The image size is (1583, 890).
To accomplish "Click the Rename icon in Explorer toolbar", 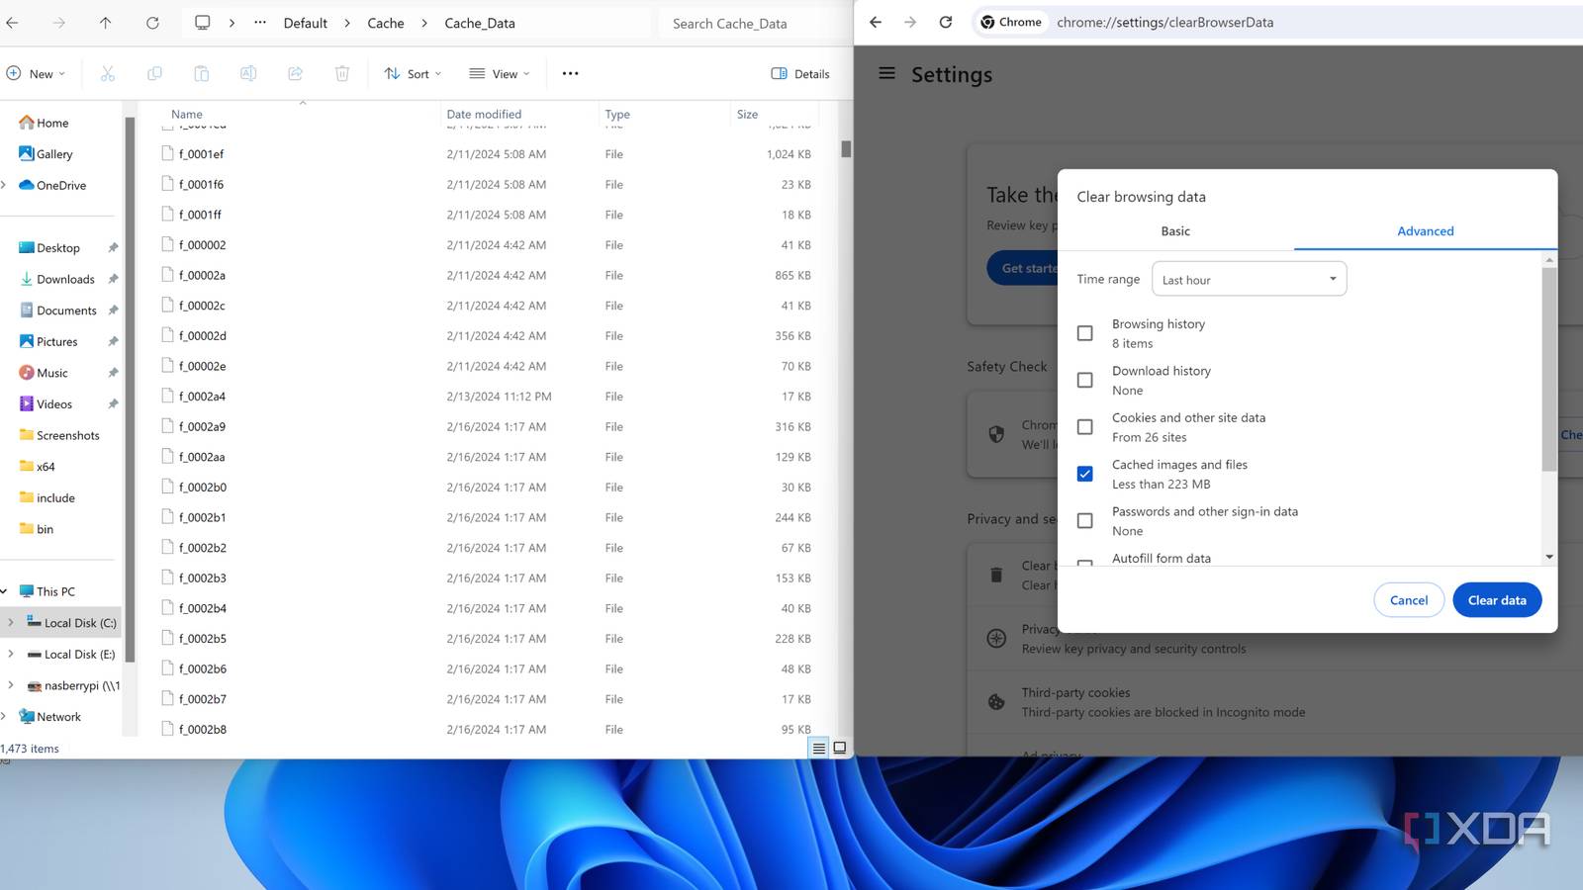I will 248,73.
